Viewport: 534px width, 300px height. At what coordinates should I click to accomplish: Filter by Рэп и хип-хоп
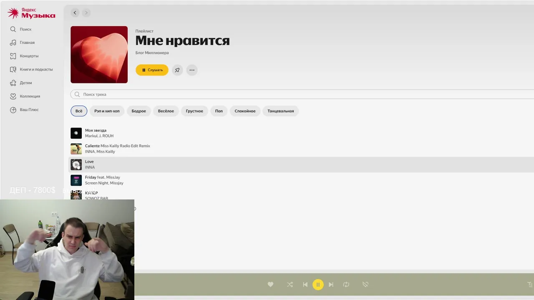tap(107, 111)
